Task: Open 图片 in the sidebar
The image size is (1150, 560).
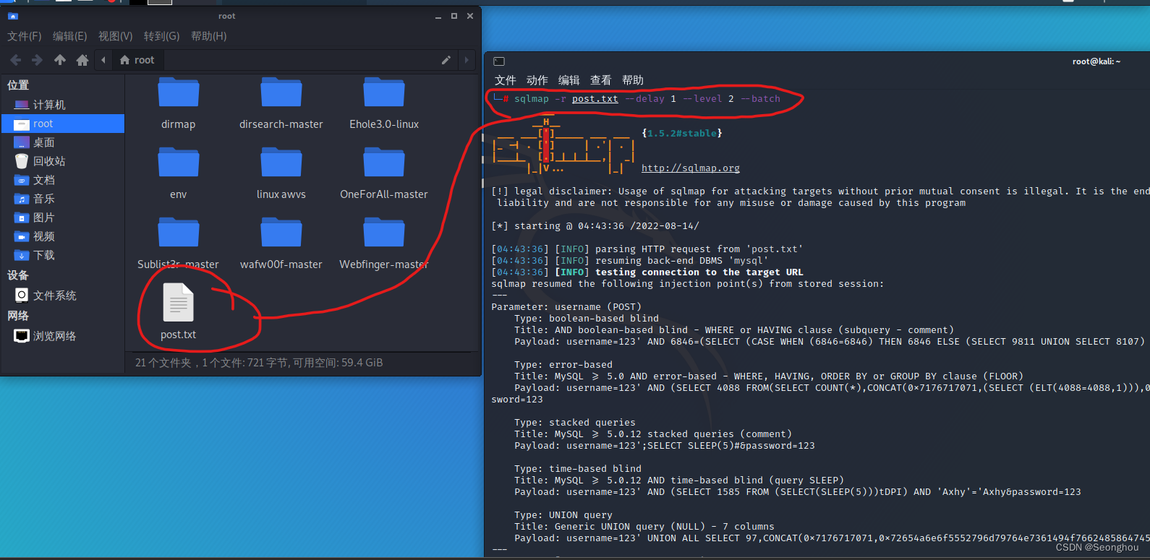Action: tap(63, 217)
